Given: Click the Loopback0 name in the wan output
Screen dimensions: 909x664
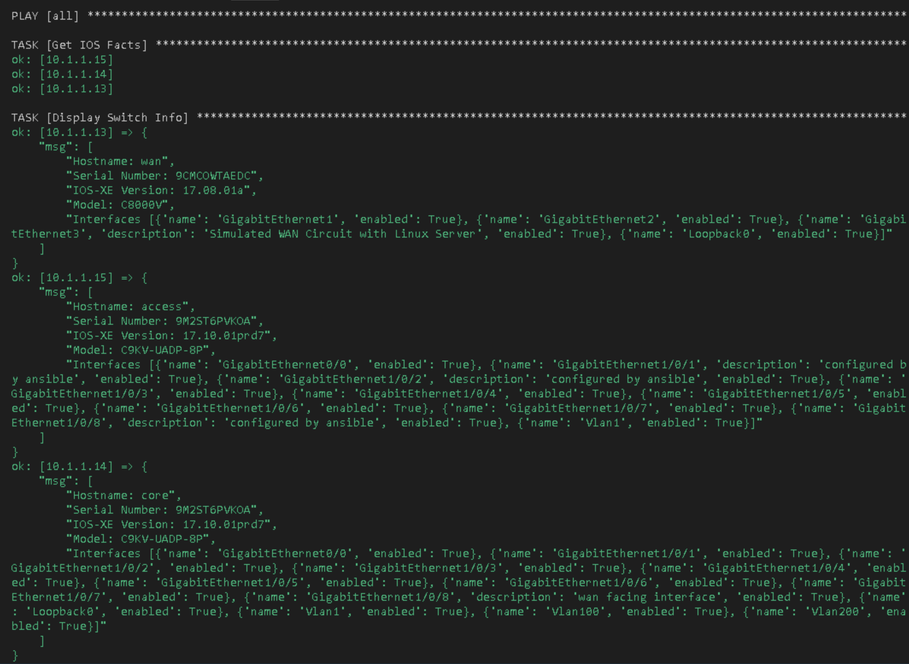Looking at the screenshot, I should tap(718, 234).
